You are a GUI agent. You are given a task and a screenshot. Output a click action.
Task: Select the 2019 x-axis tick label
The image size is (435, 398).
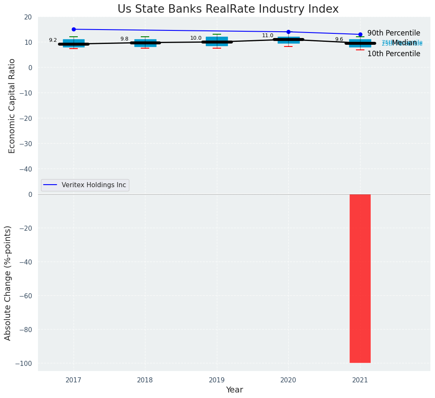(217, 380)
